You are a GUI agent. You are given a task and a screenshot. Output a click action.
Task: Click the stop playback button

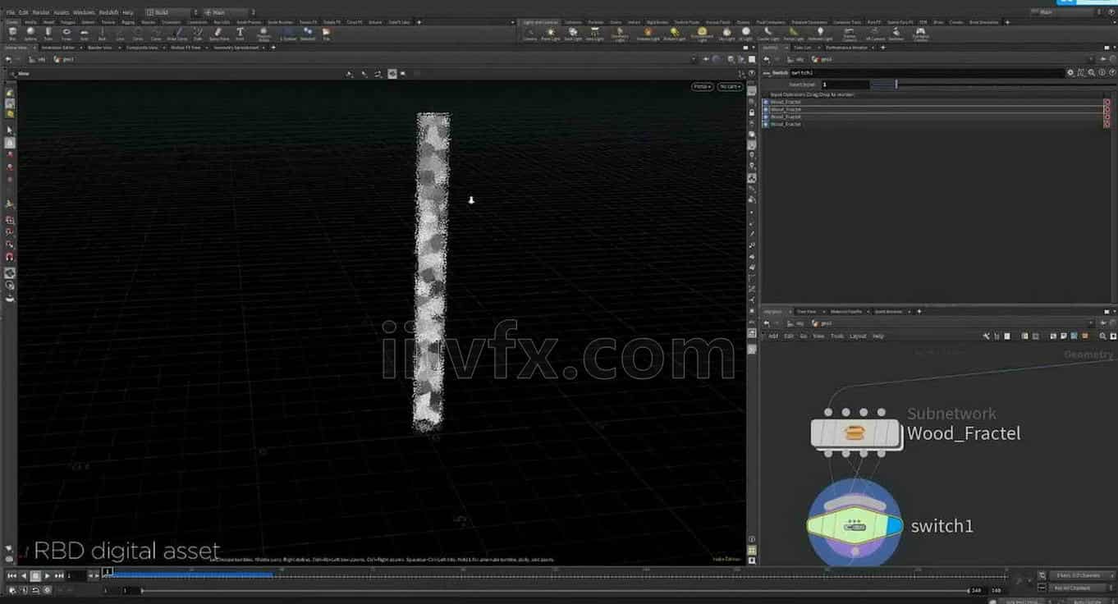[x=35, y=576]
